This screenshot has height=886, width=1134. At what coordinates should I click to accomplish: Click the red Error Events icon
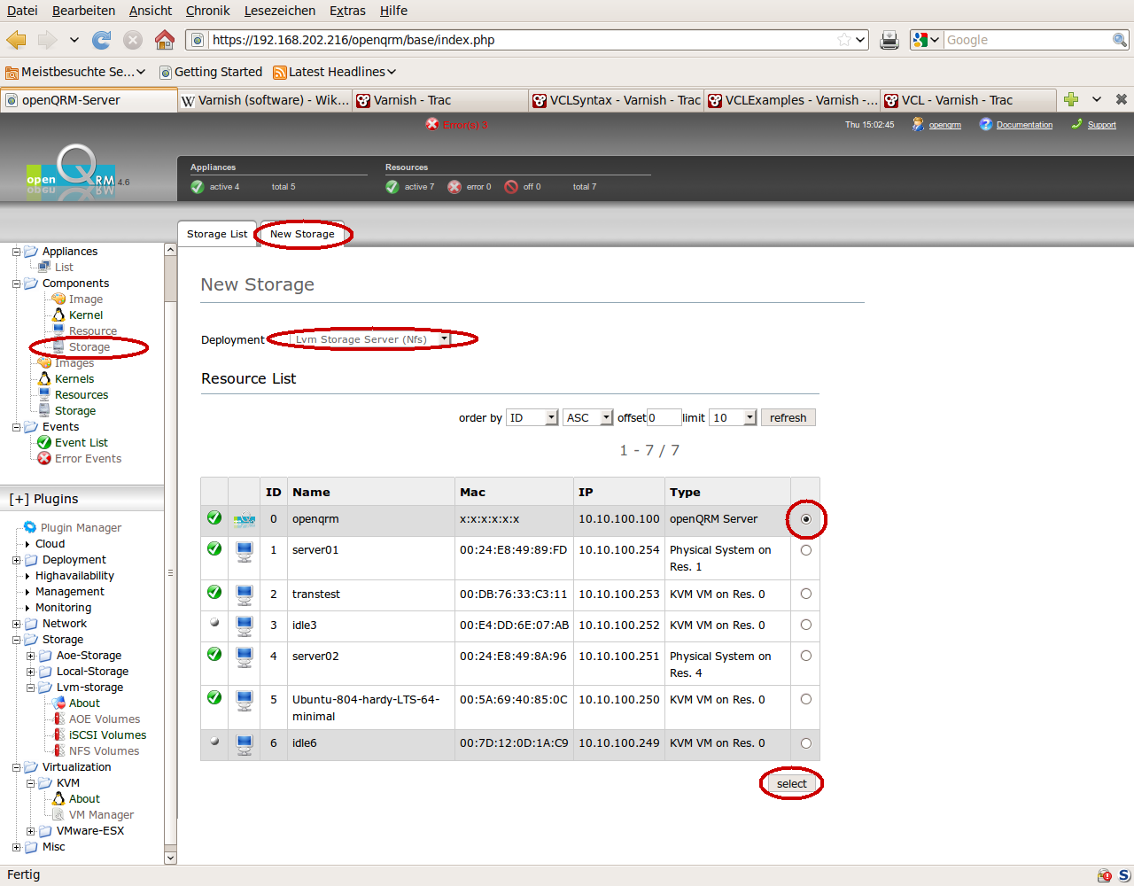tap(44, 459)
